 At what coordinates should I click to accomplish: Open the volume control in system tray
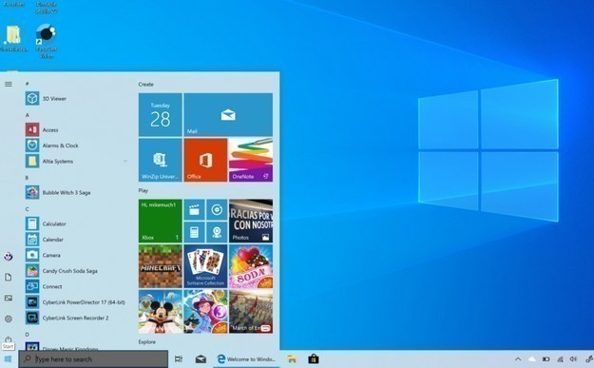coord(573,358)
